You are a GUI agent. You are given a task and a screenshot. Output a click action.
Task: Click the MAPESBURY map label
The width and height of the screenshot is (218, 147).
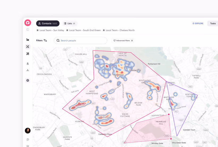pyautogui.click(x=50, y=94)
